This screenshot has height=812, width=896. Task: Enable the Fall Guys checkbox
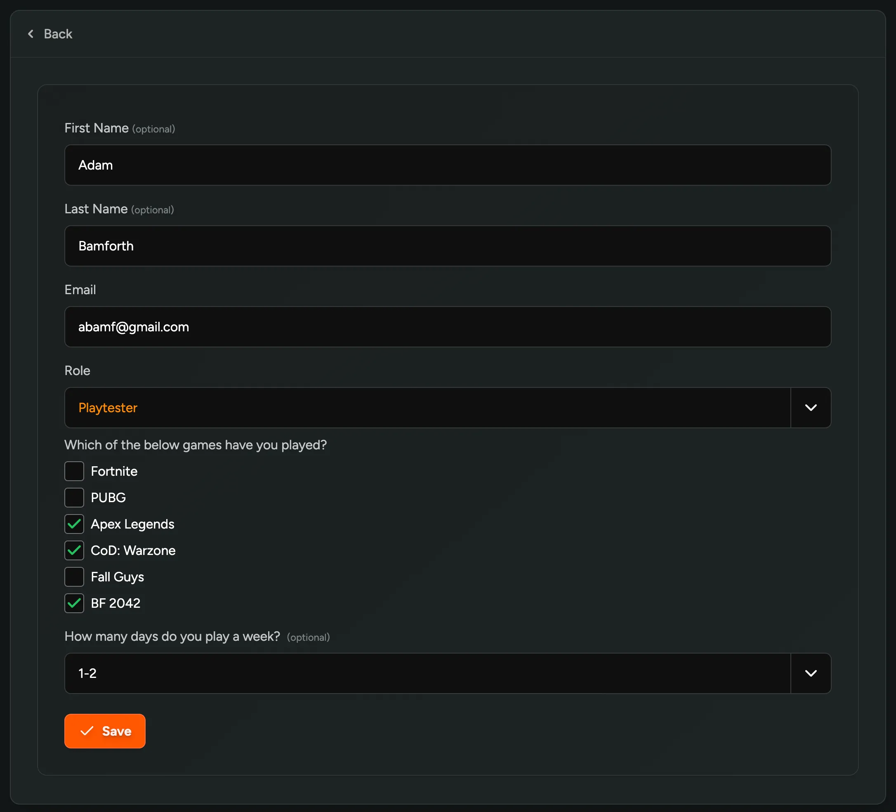(74, 577)
